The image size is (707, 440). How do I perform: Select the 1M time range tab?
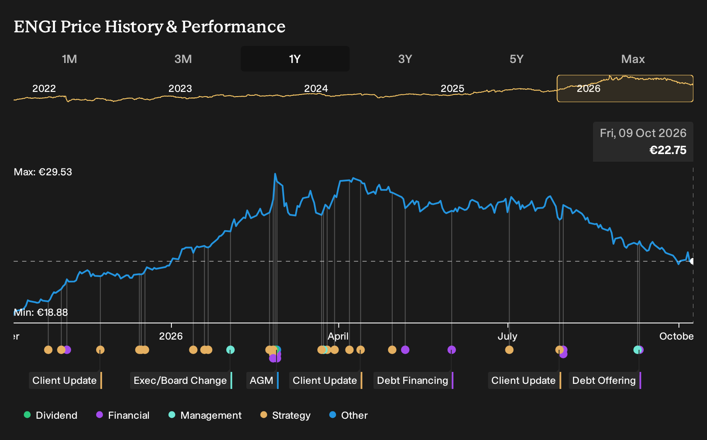(69, 59)
